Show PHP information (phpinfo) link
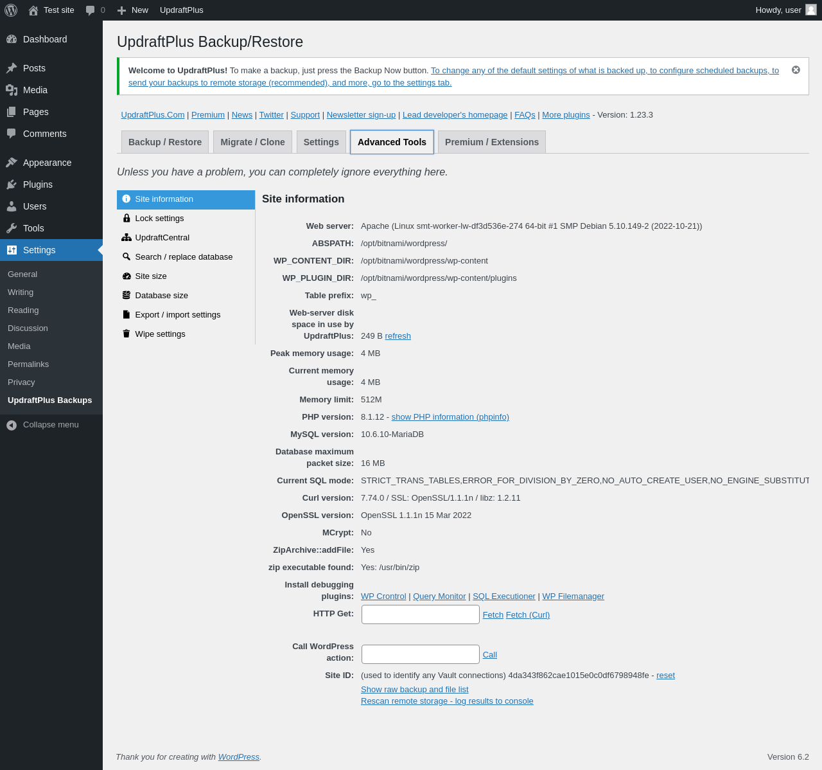Screen dimensions: 822x770 tap(450, 417)
